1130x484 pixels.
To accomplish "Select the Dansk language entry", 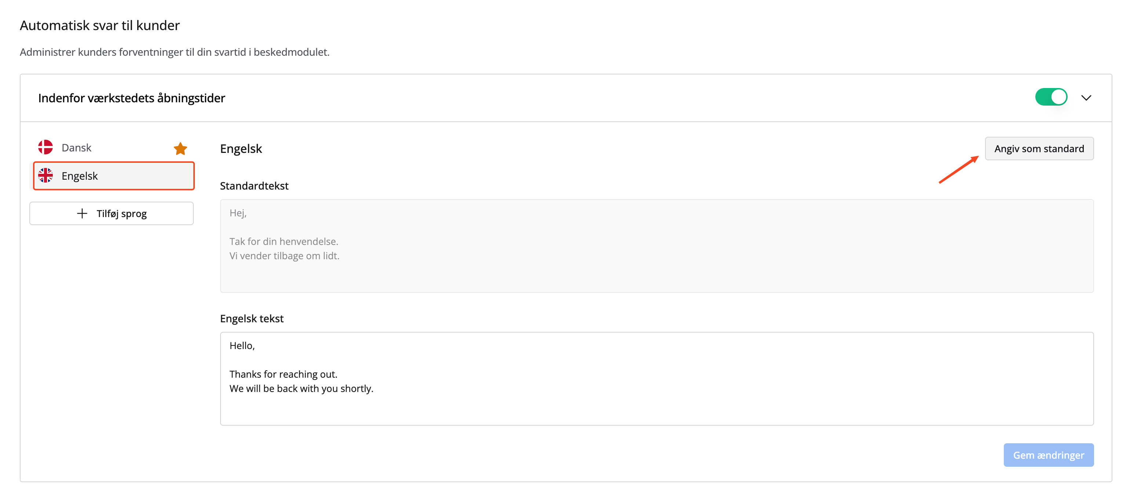I will click(77, 148).
